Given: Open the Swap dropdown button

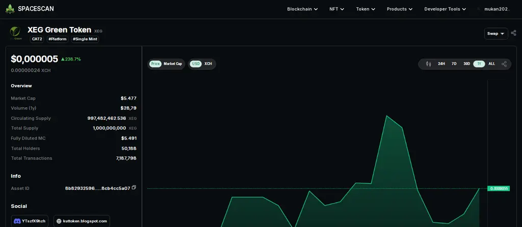Looking at the screenshot, I should 496,34.
